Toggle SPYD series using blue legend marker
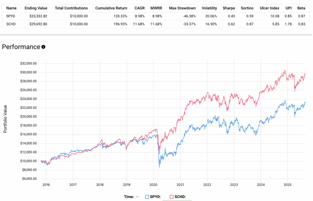This screenshot has width=313, height=201. click(x=146, y=197)
